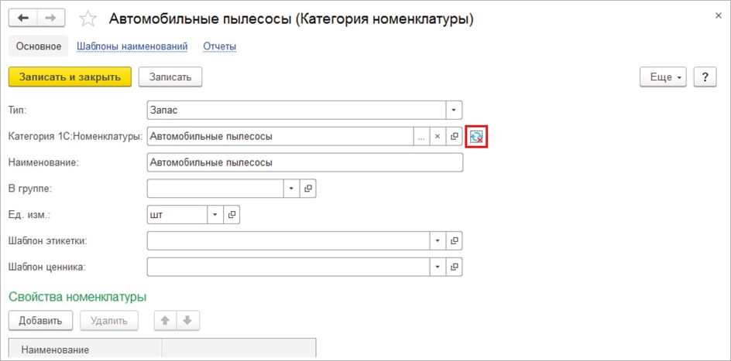Expand the Ед. изм. unit dropdown
This screenshot has width=731, height=361.
coord(214,214)
